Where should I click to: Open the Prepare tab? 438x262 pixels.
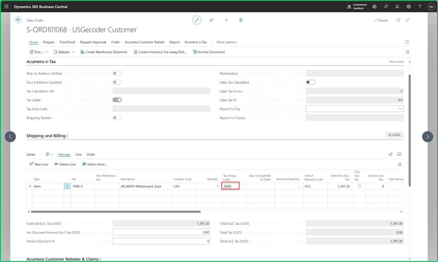point(49,42)
